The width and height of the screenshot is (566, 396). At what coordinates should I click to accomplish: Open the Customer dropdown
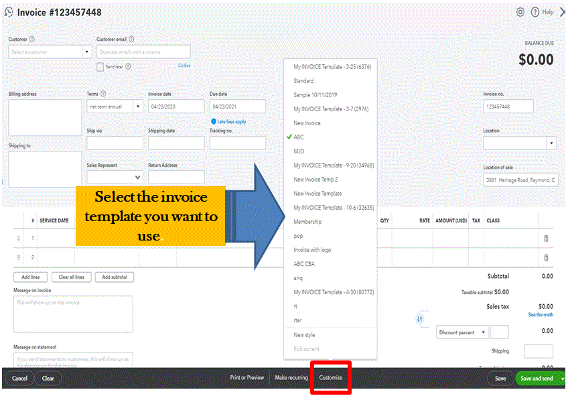[x=86, y=52]
